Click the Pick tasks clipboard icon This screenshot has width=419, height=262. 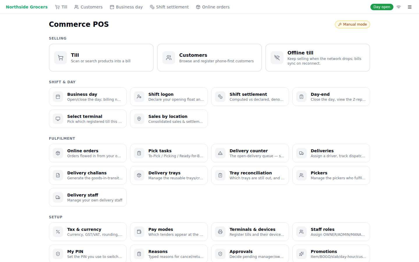coord(139,153)
